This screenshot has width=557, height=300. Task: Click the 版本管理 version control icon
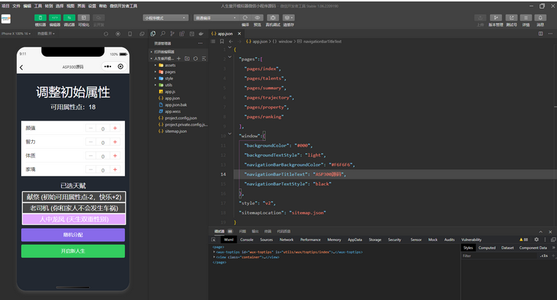[x=496, y=17]
